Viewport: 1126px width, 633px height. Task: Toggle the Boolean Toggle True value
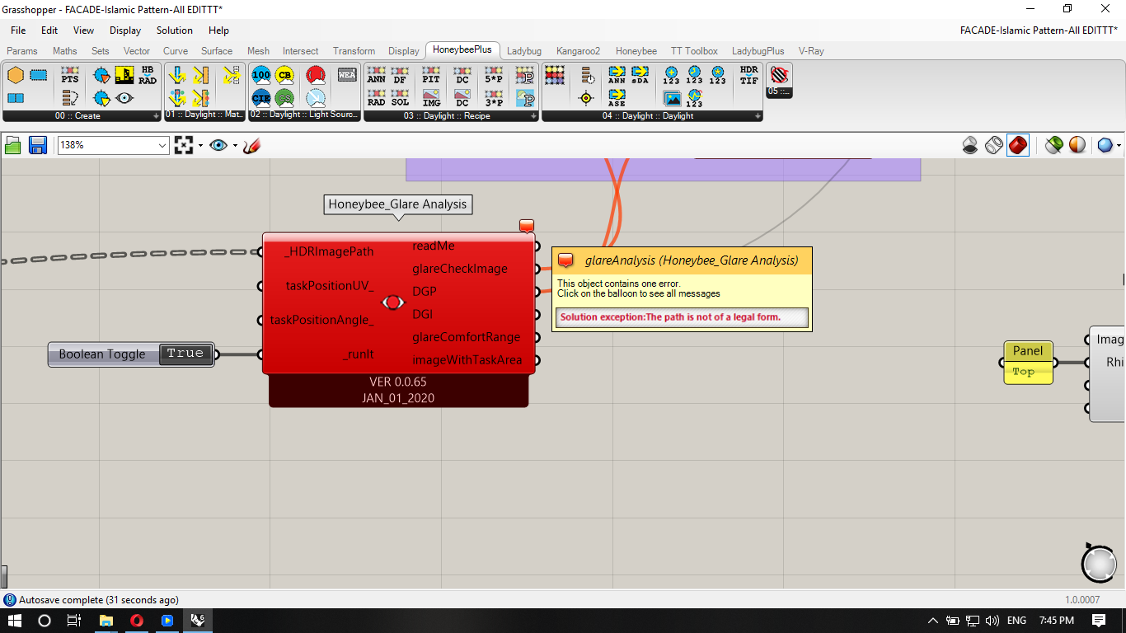(185, 354)
